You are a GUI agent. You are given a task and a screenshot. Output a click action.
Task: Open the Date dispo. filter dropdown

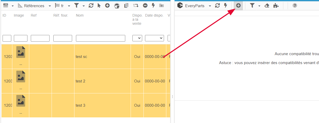(x=154, y=38)
